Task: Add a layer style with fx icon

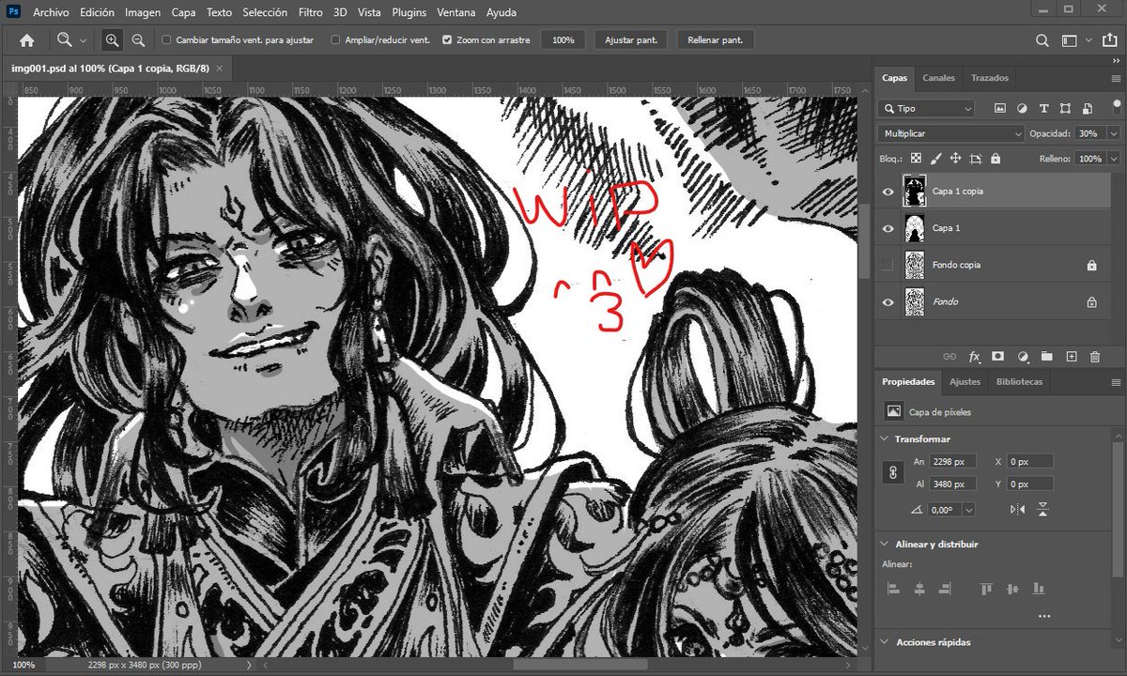Action: coord(974,357)
